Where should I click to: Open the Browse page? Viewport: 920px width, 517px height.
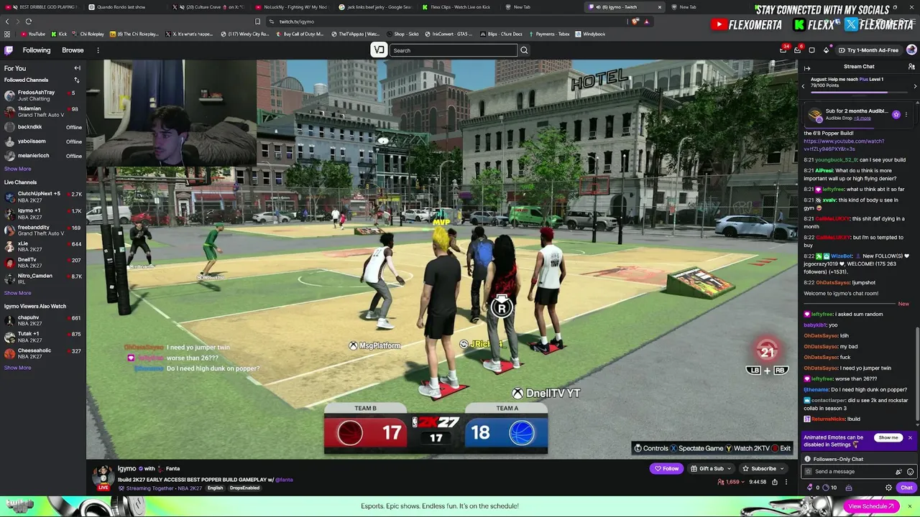point(73,50)
